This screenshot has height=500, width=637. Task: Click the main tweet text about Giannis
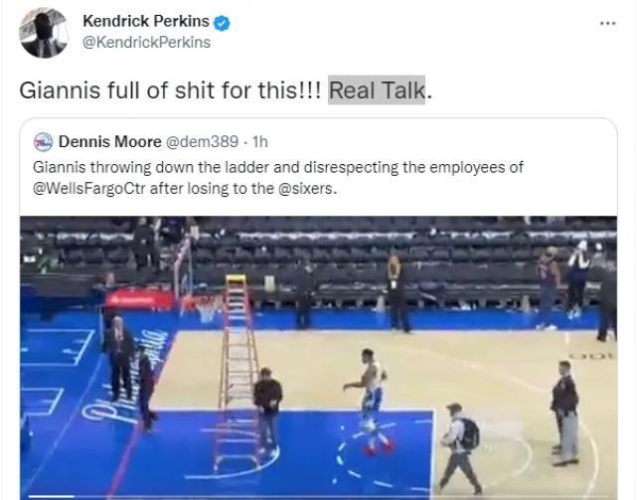226,89
